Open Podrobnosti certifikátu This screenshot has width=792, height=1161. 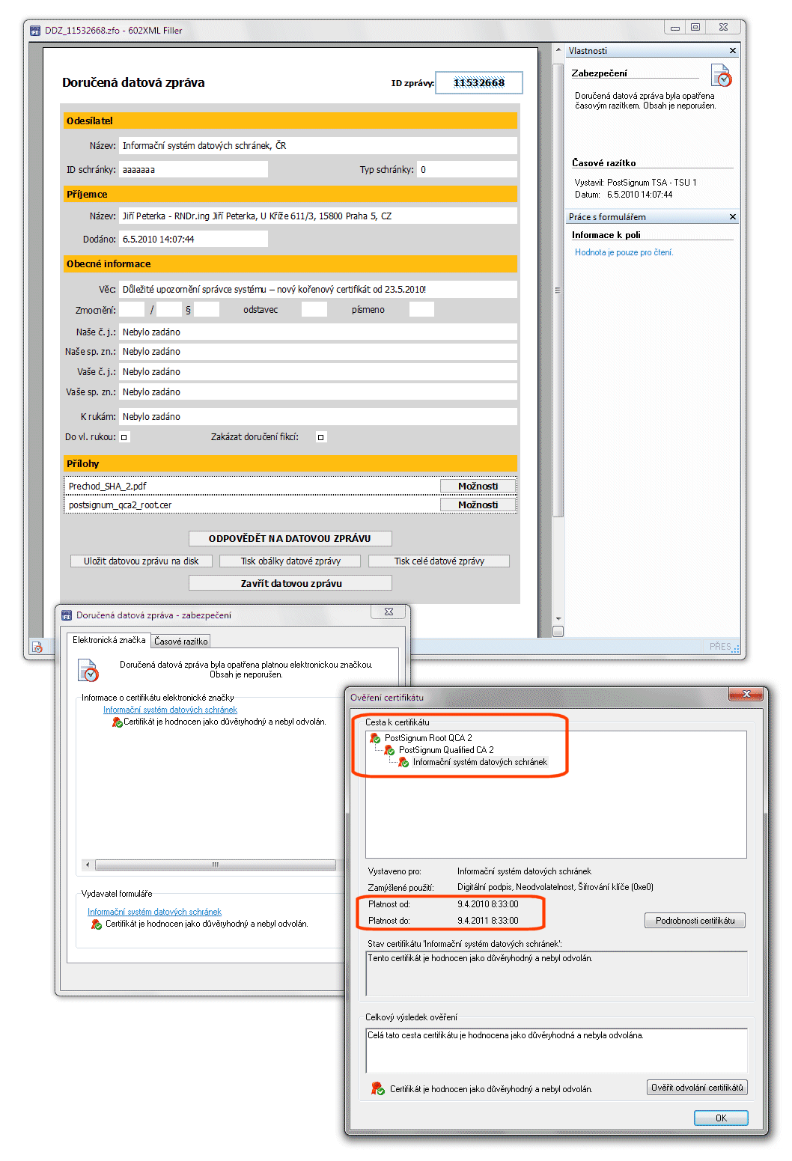pos(695,921)
